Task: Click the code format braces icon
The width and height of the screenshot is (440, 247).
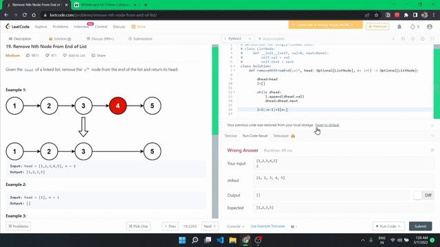Action: (403, 38)
